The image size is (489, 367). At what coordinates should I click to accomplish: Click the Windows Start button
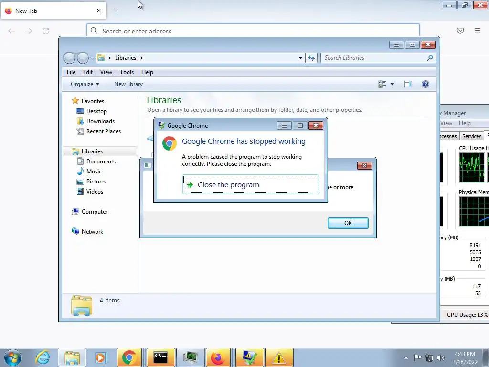tap(13, 357)
